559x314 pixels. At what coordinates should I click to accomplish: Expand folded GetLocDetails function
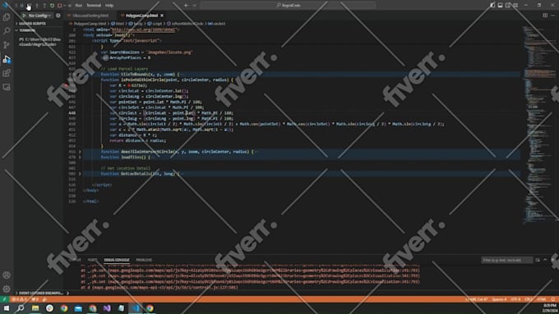coord(80,174)
